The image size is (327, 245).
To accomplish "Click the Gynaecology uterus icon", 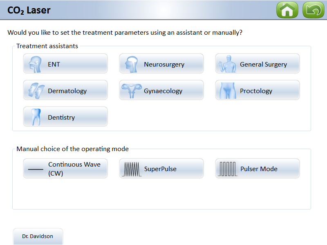I will click(x=132, y=91).
